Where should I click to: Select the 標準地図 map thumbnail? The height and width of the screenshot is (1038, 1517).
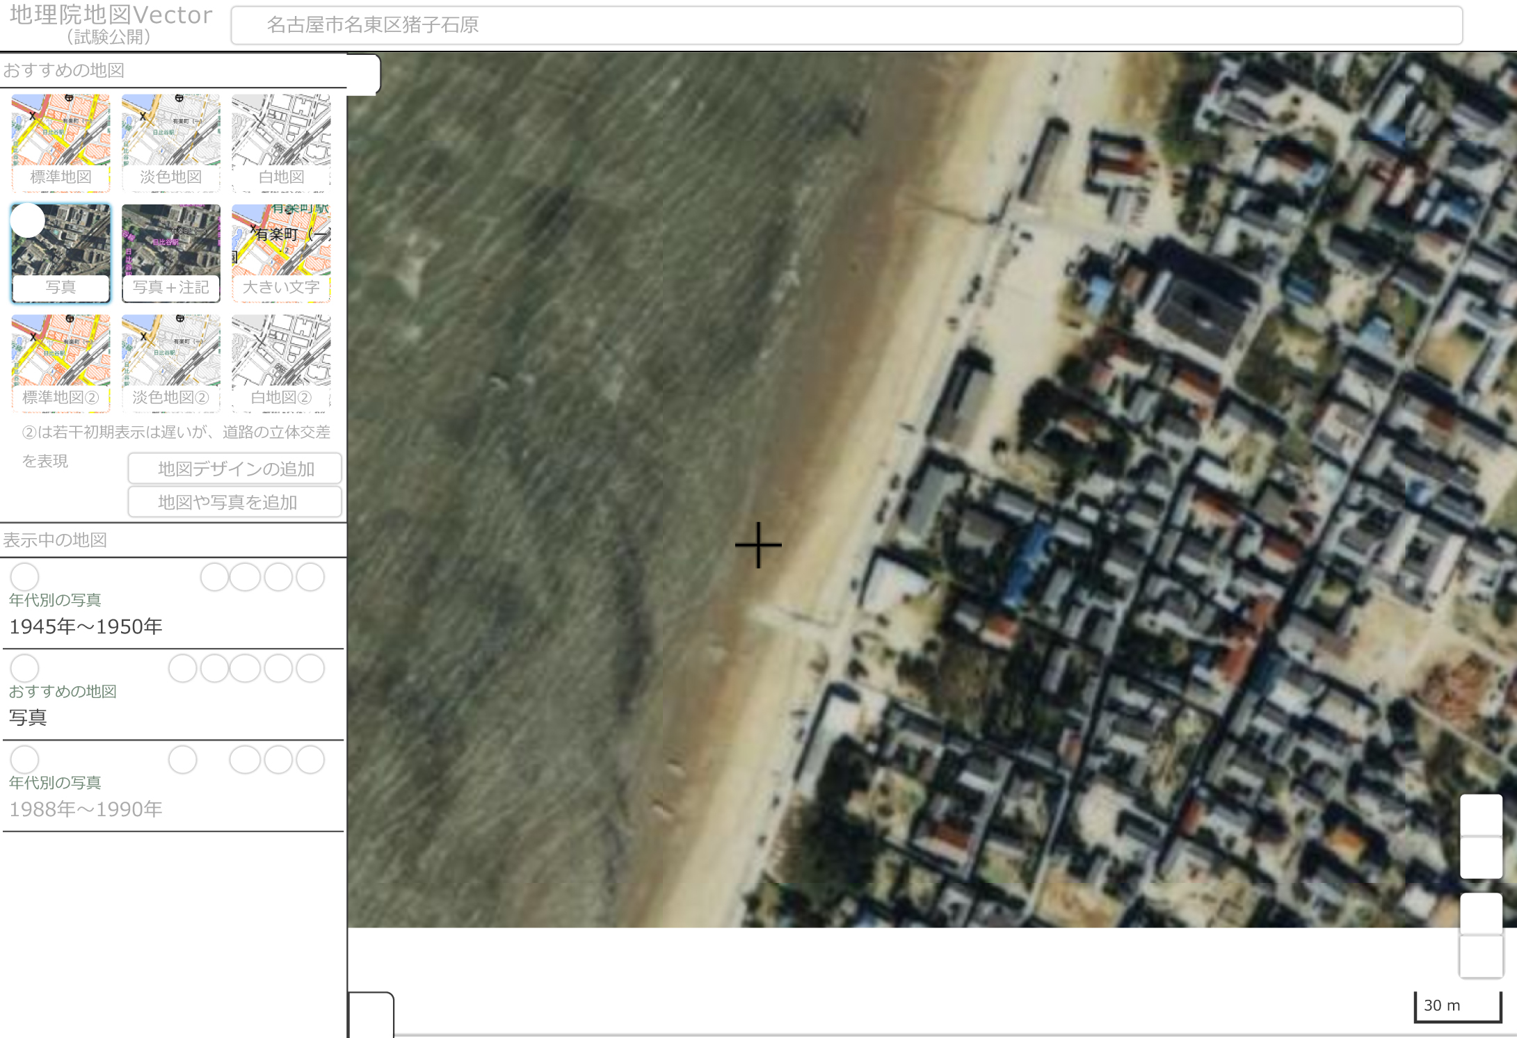click(x=61, y=143)
